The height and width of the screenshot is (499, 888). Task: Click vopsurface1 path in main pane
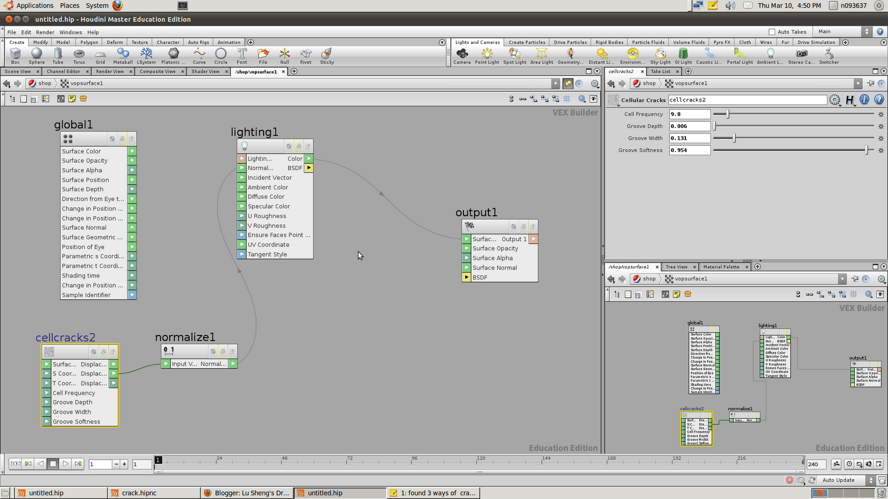coord(82,83)
